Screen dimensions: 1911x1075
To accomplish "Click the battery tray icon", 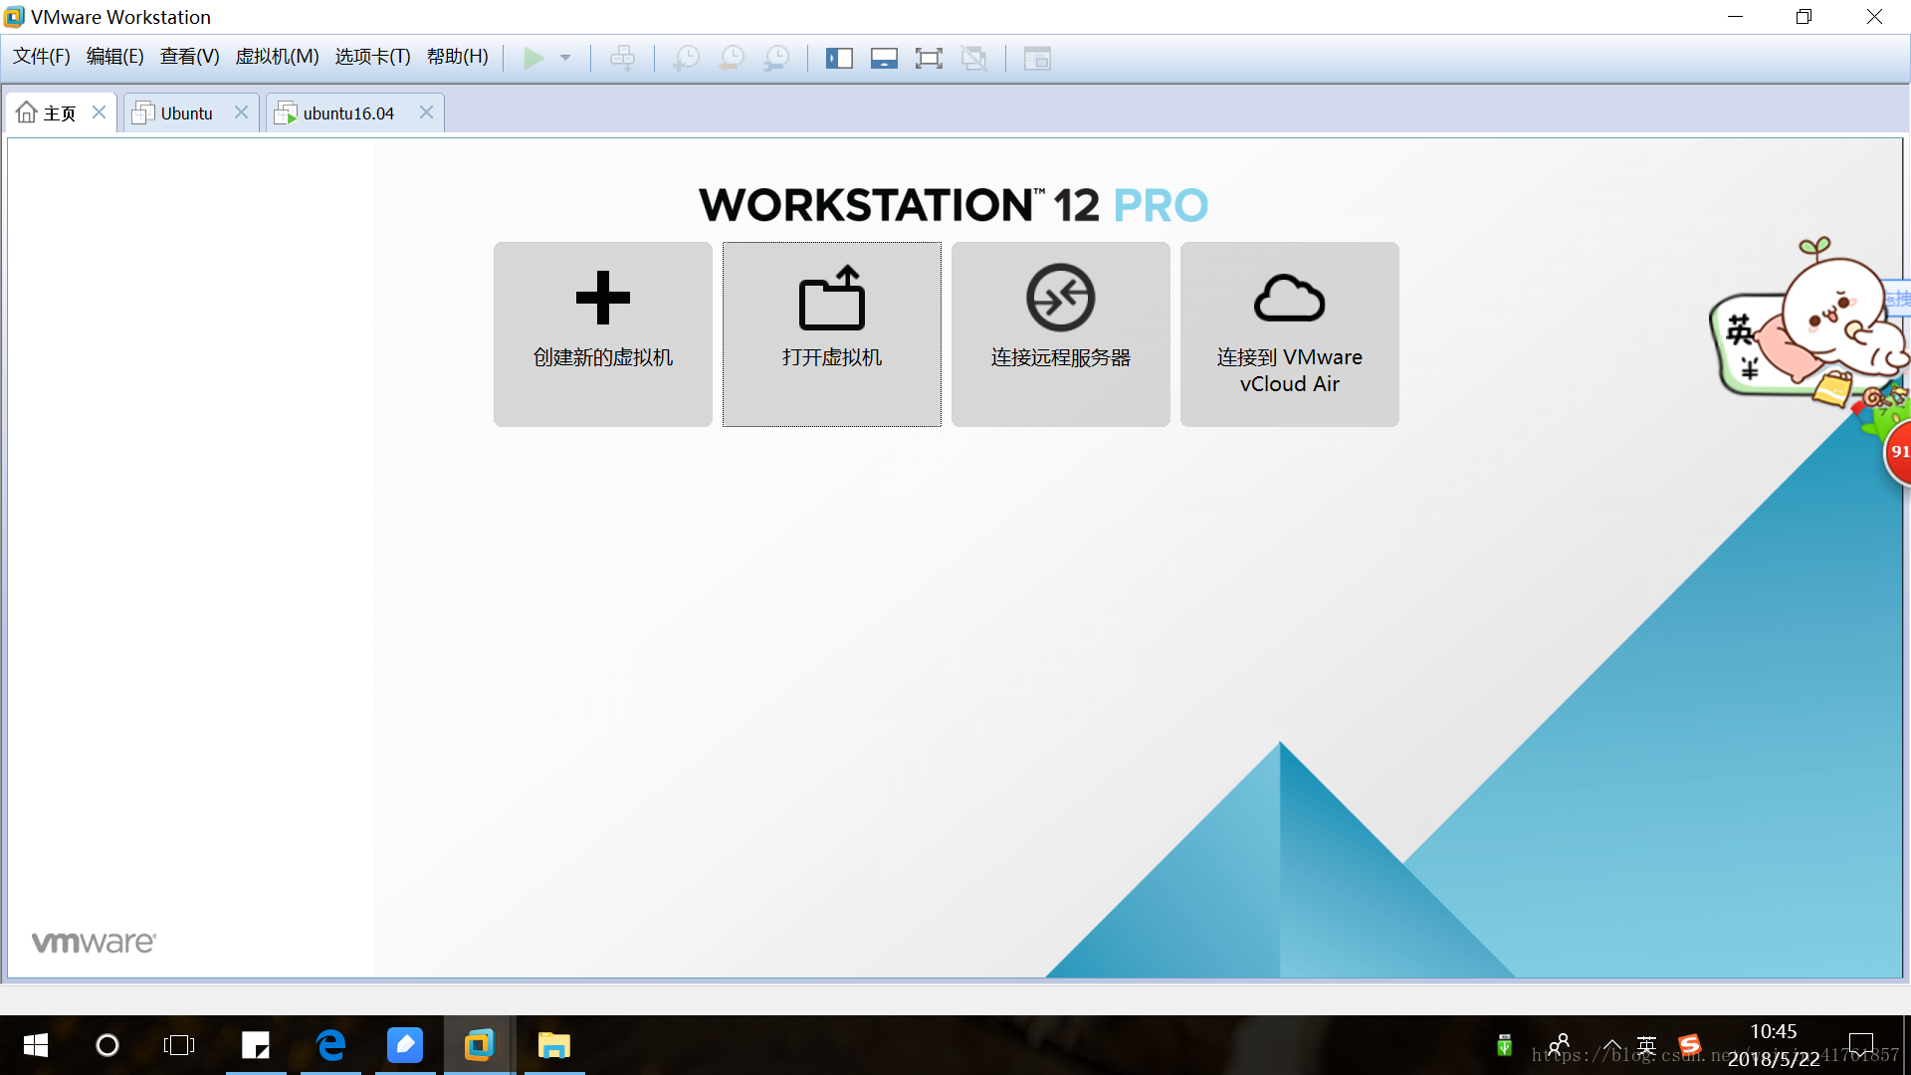I will point(1505,1045).
